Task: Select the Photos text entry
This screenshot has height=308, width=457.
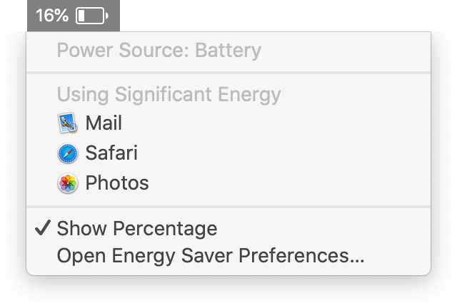Action: (117, 183)
